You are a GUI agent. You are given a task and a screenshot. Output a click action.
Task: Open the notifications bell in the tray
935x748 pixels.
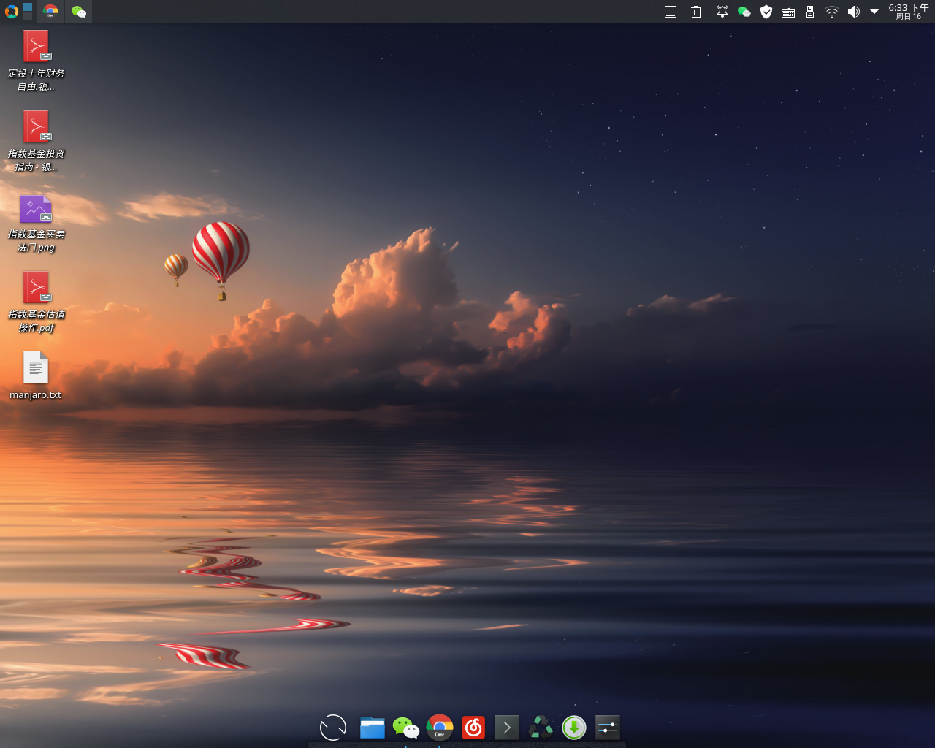click(x=722, y=12)
